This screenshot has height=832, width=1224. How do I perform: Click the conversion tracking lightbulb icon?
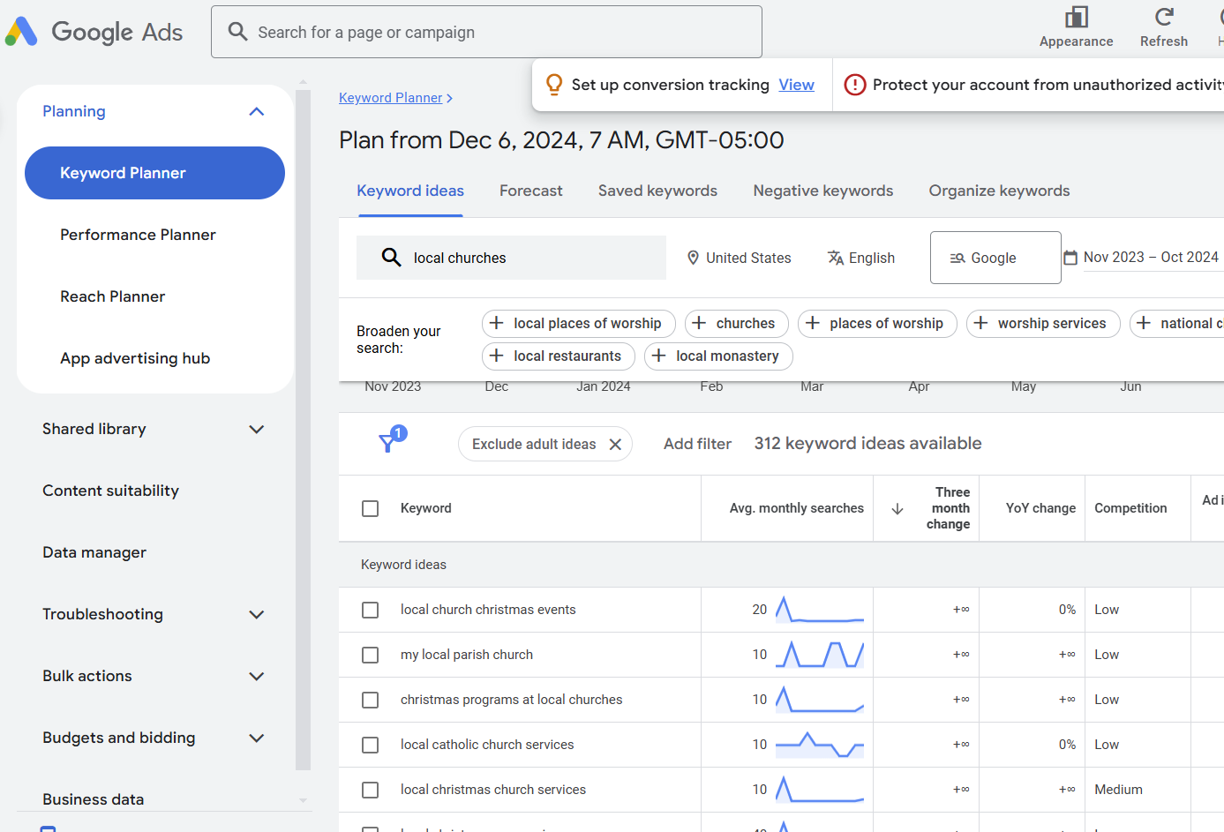(x=555, y=84)
